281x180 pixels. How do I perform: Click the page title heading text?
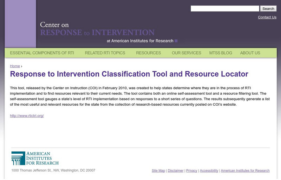coord(129,74)
